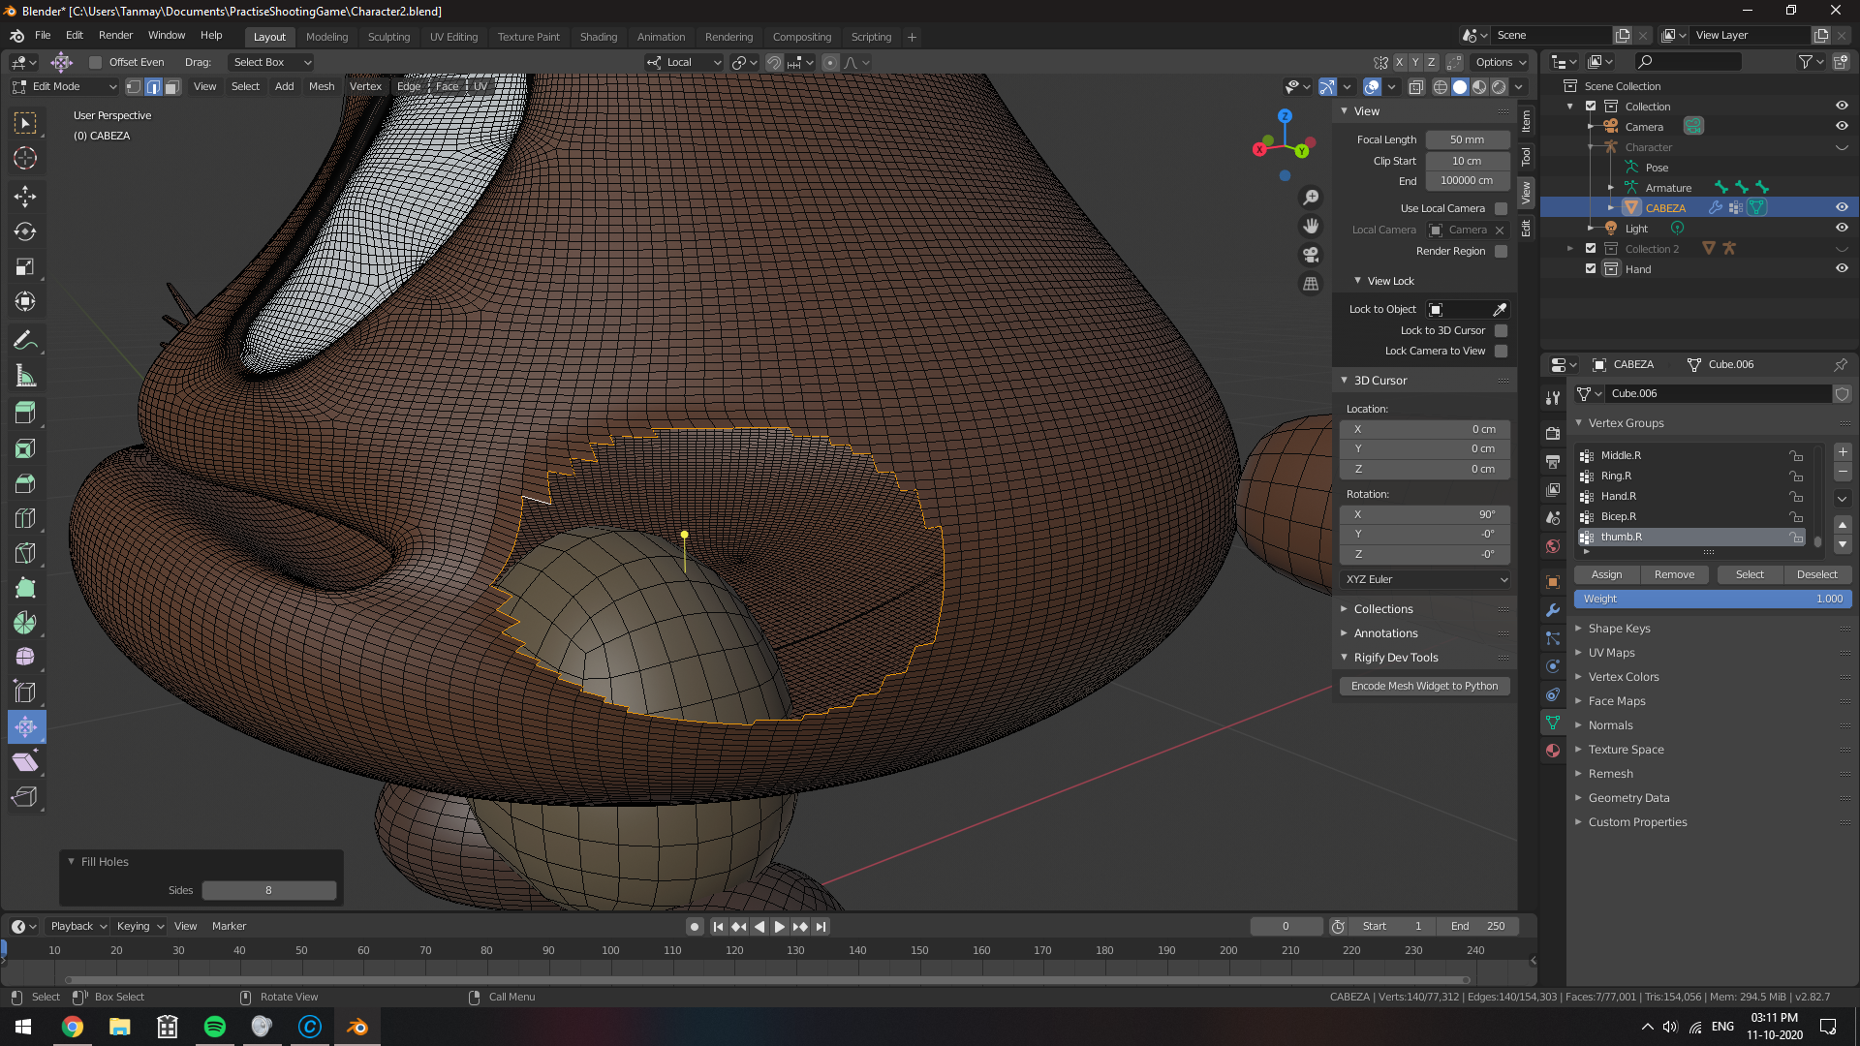1860x1046 pixels.
Task: Switch to face select mode
Action: (172, 87)
